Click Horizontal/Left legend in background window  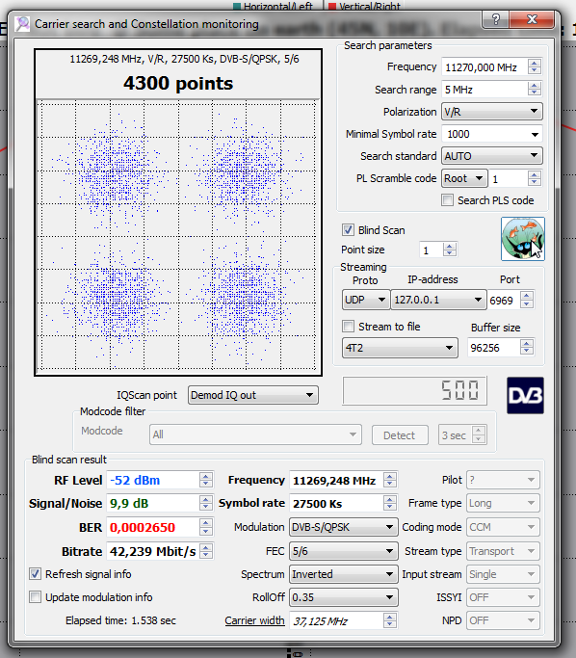[x=274, y=6]
